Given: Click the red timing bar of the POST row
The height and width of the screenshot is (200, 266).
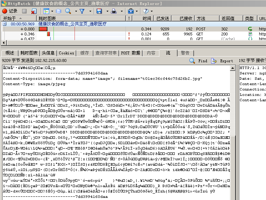Looking at the screenshot, I should coord(43,29).
